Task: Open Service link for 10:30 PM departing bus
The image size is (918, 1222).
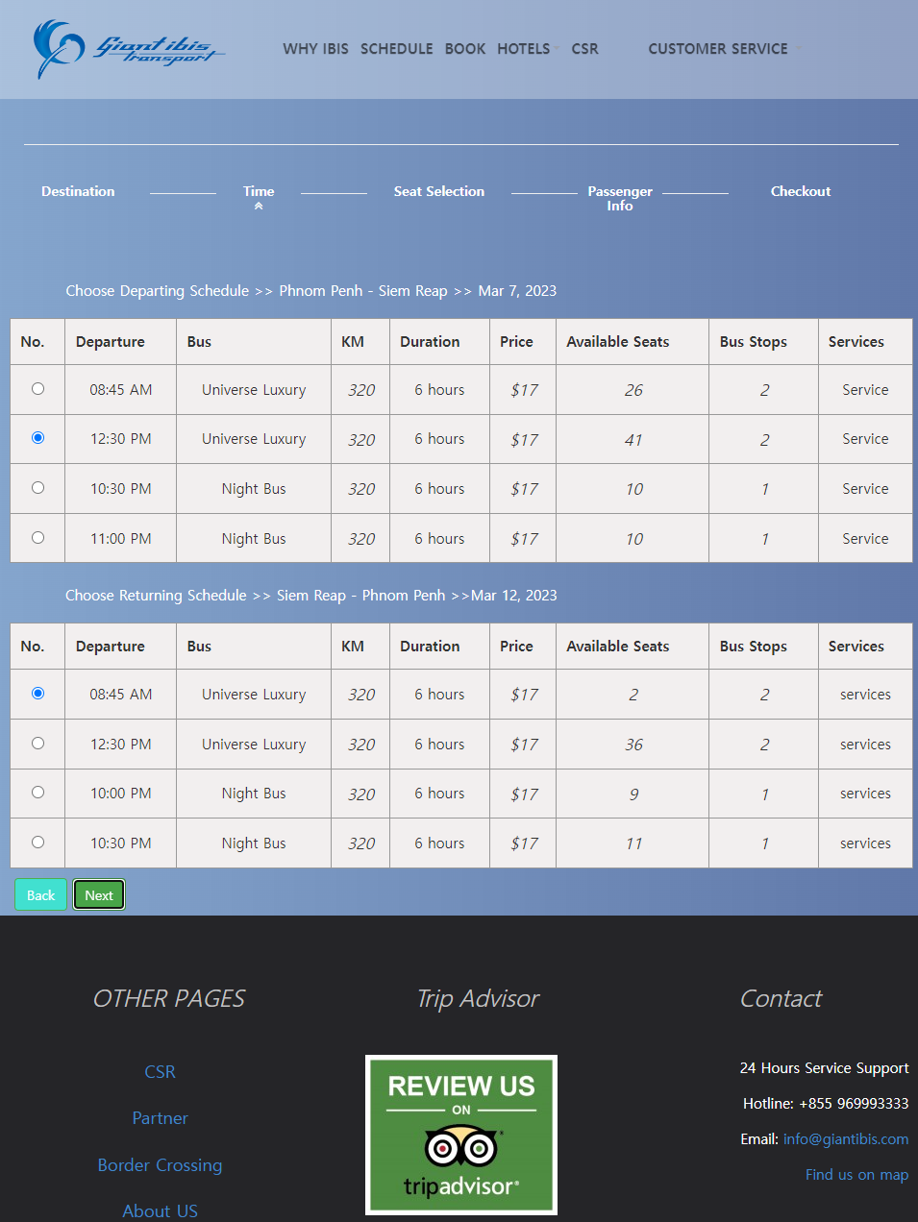Action: click(x=865, y=489)
